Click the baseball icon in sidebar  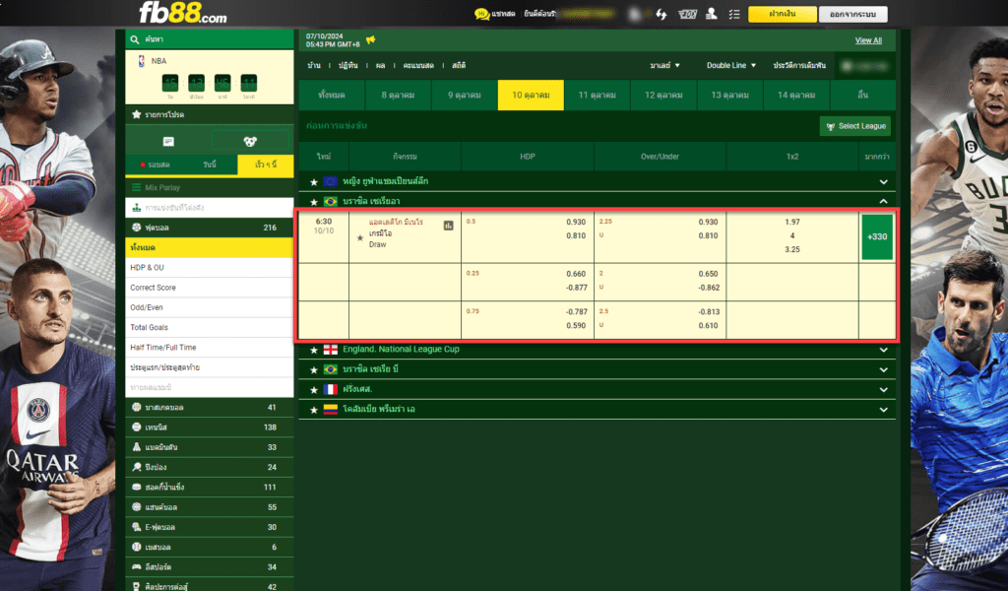[136, 547]
